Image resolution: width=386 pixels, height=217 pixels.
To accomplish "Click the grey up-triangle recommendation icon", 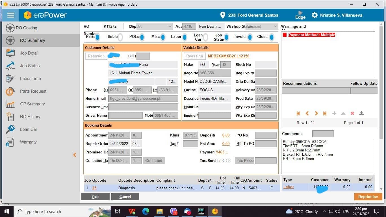I will click(x=343, y=113).
